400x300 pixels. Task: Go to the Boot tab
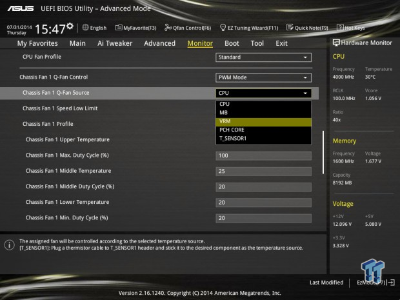tap(232, 43)
